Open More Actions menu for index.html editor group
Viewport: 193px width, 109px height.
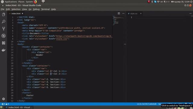[123, 13]
